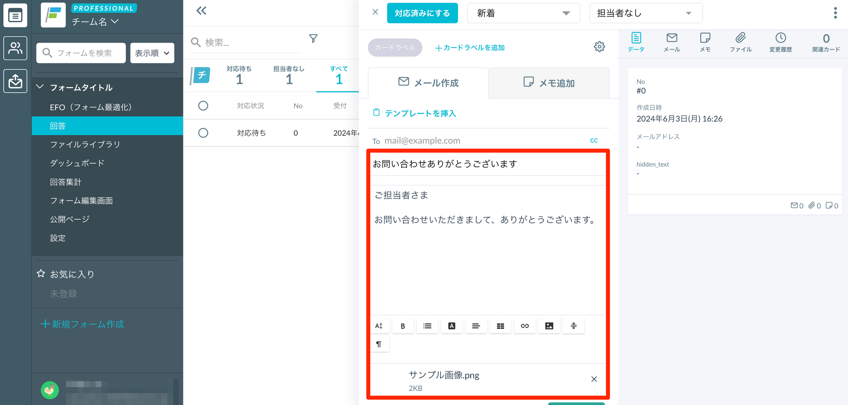Insert a hyperlink
This screenshot has height=405, width=848.
point(525,326)
